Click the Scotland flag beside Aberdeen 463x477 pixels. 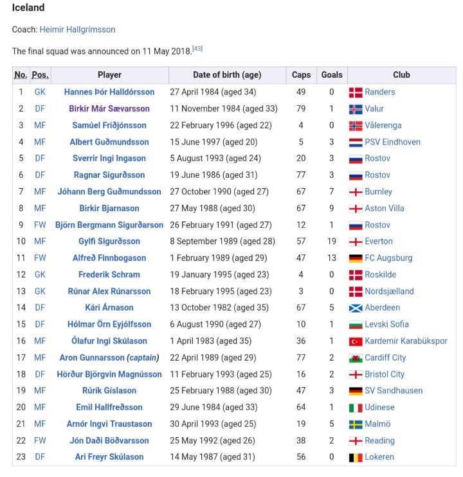tap(356, 308)
